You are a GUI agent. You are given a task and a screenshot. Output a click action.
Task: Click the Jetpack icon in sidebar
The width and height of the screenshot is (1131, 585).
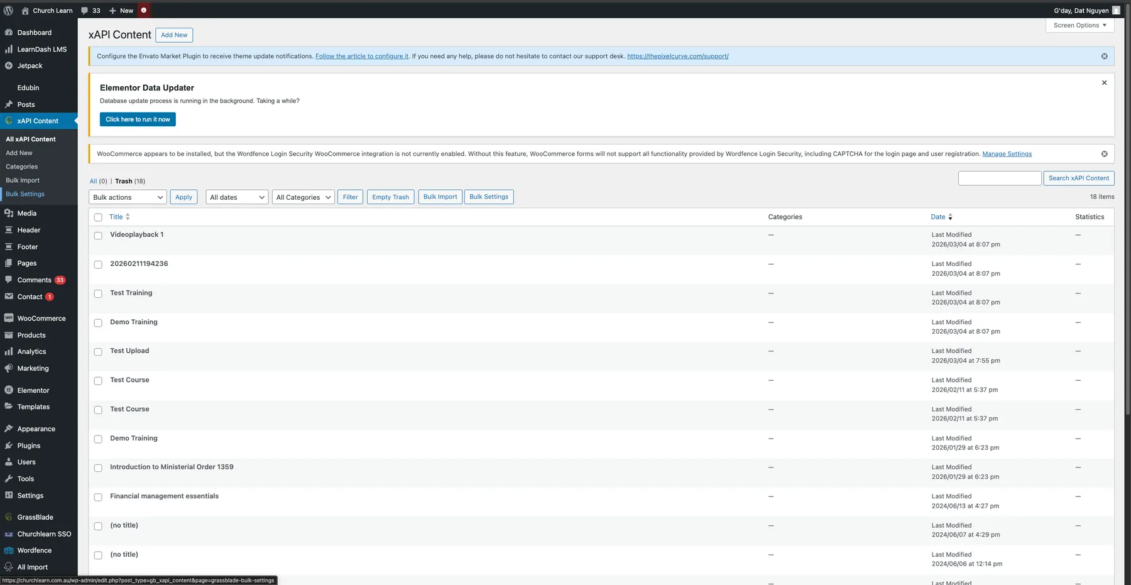[9, 65]
